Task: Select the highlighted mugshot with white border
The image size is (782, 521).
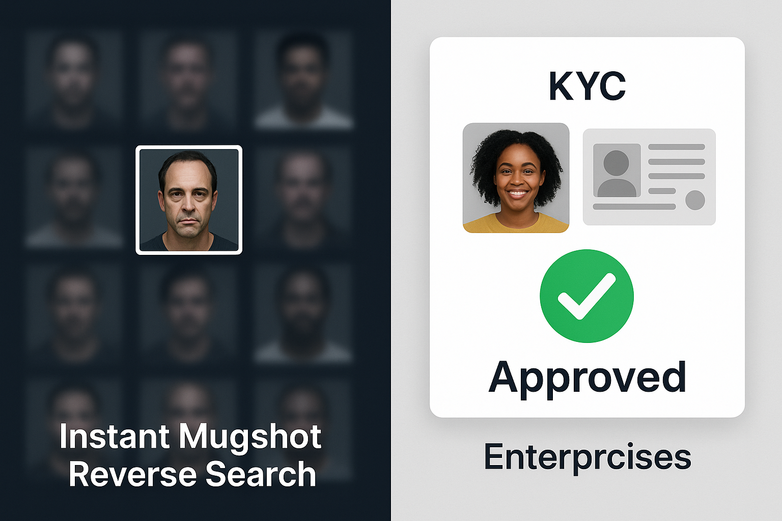Action: pyautogui.click(x=189, y=200)
